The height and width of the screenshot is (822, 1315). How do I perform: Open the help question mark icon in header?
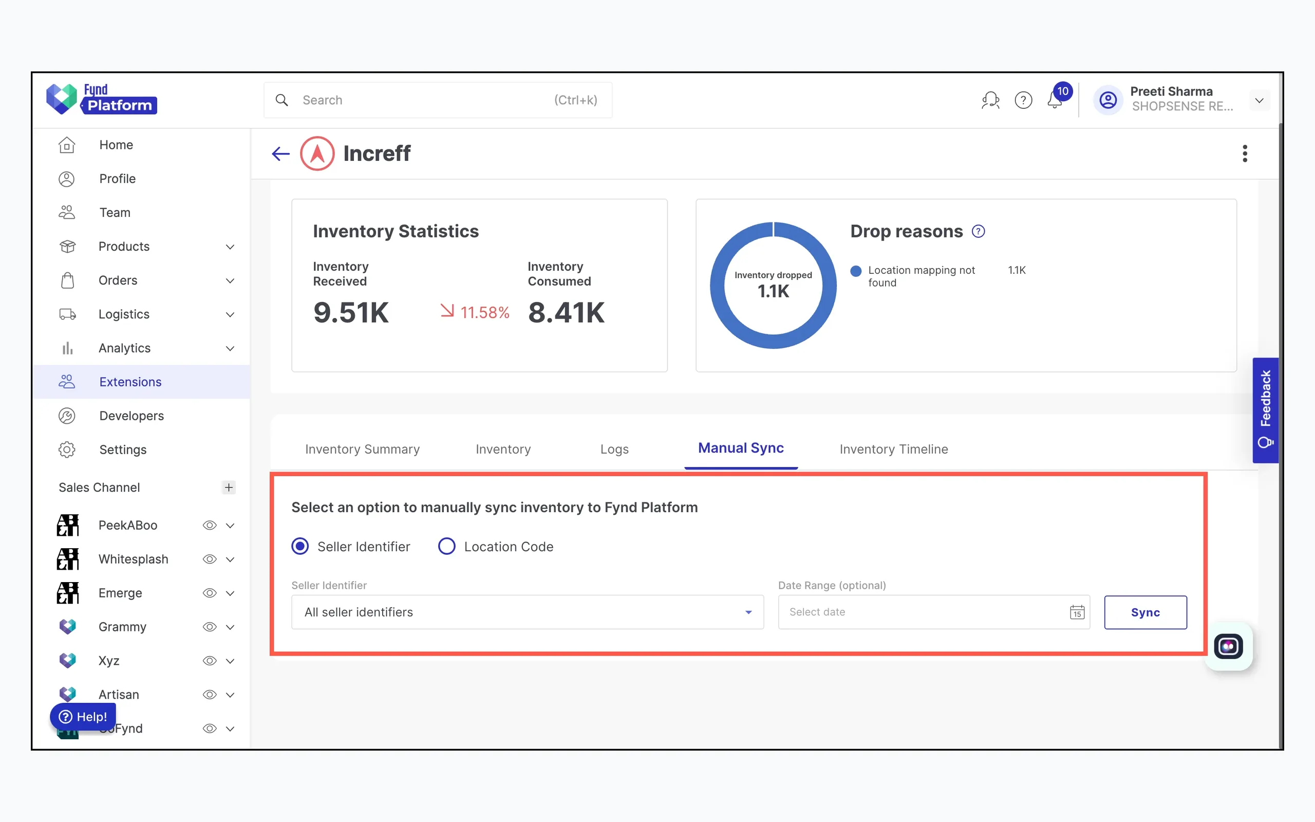(x=1023, y=101)
